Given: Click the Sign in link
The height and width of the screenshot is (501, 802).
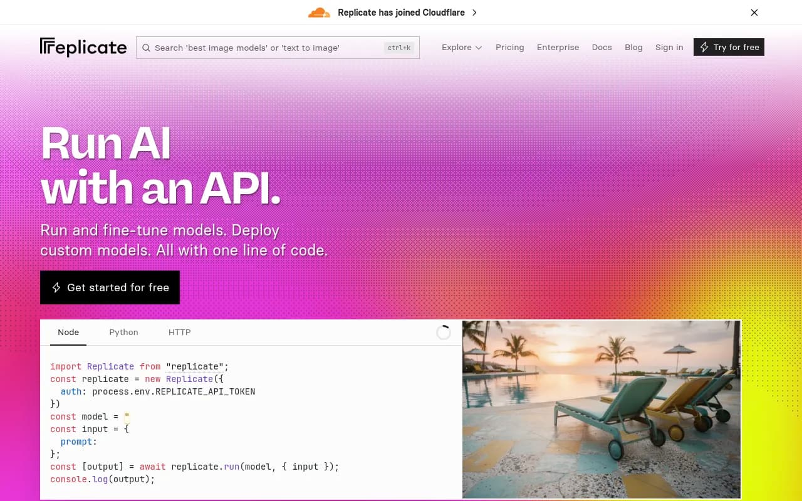Looking at the screenshot, I should 669,47.
